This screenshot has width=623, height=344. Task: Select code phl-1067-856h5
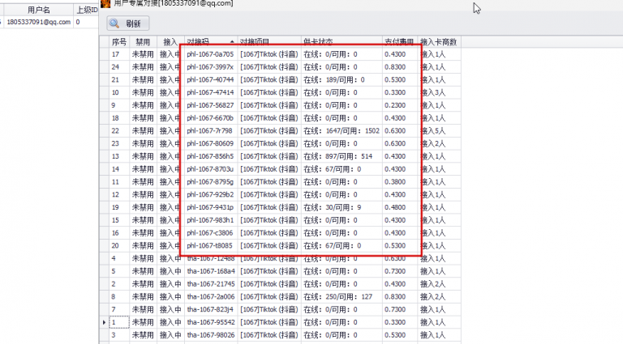[210, 156]
